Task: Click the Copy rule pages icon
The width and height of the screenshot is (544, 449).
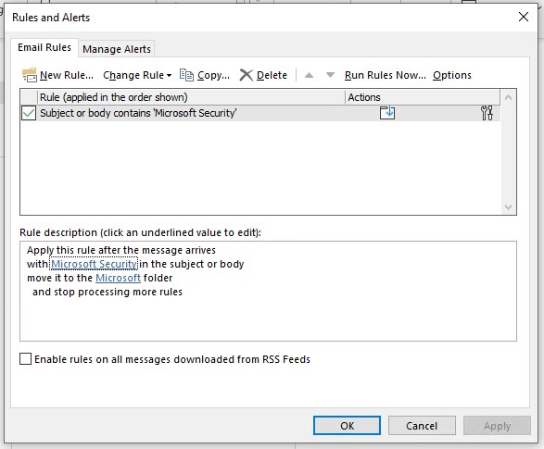Action: coord(186,75)
